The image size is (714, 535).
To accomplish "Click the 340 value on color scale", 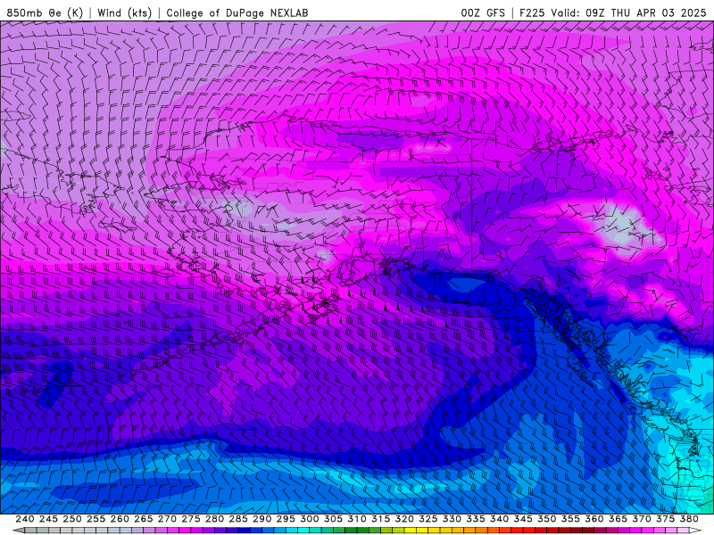I will click(499, 519).
